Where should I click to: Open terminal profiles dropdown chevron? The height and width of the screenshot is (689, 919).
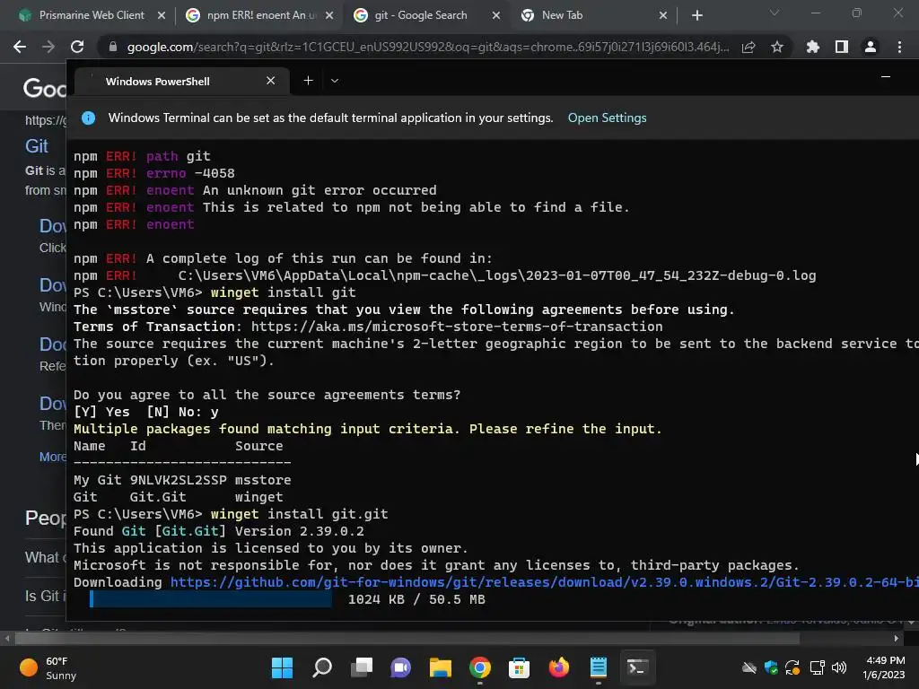click(335, 81)
